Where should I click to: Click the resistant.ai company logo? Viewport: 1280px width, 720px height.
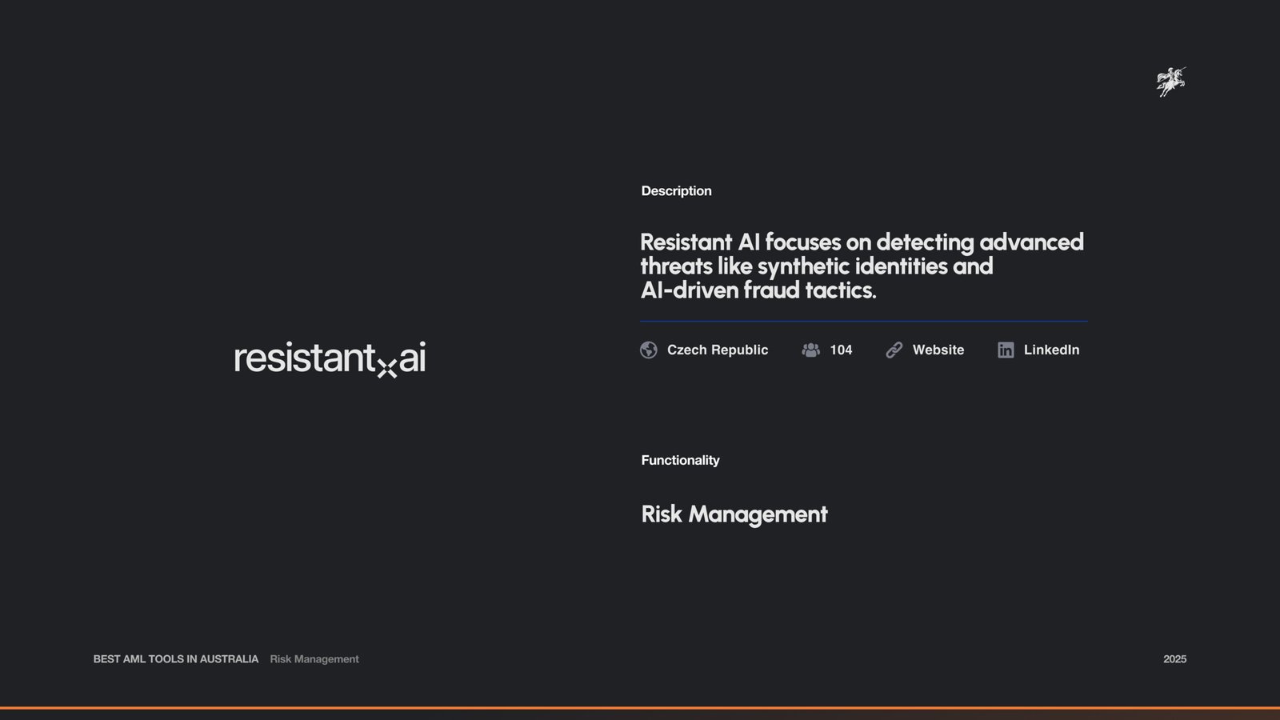tap(330, 358)
